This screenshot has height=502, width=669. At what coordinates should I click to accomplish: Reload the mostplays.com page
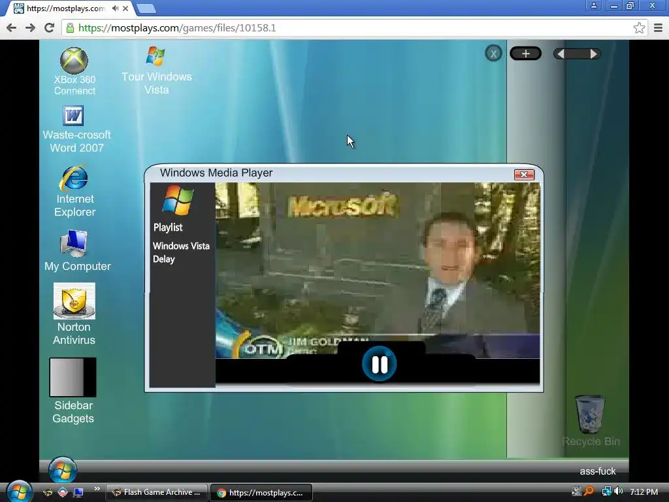[49, 27]
